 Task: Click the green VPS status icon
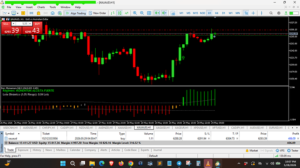286,13
